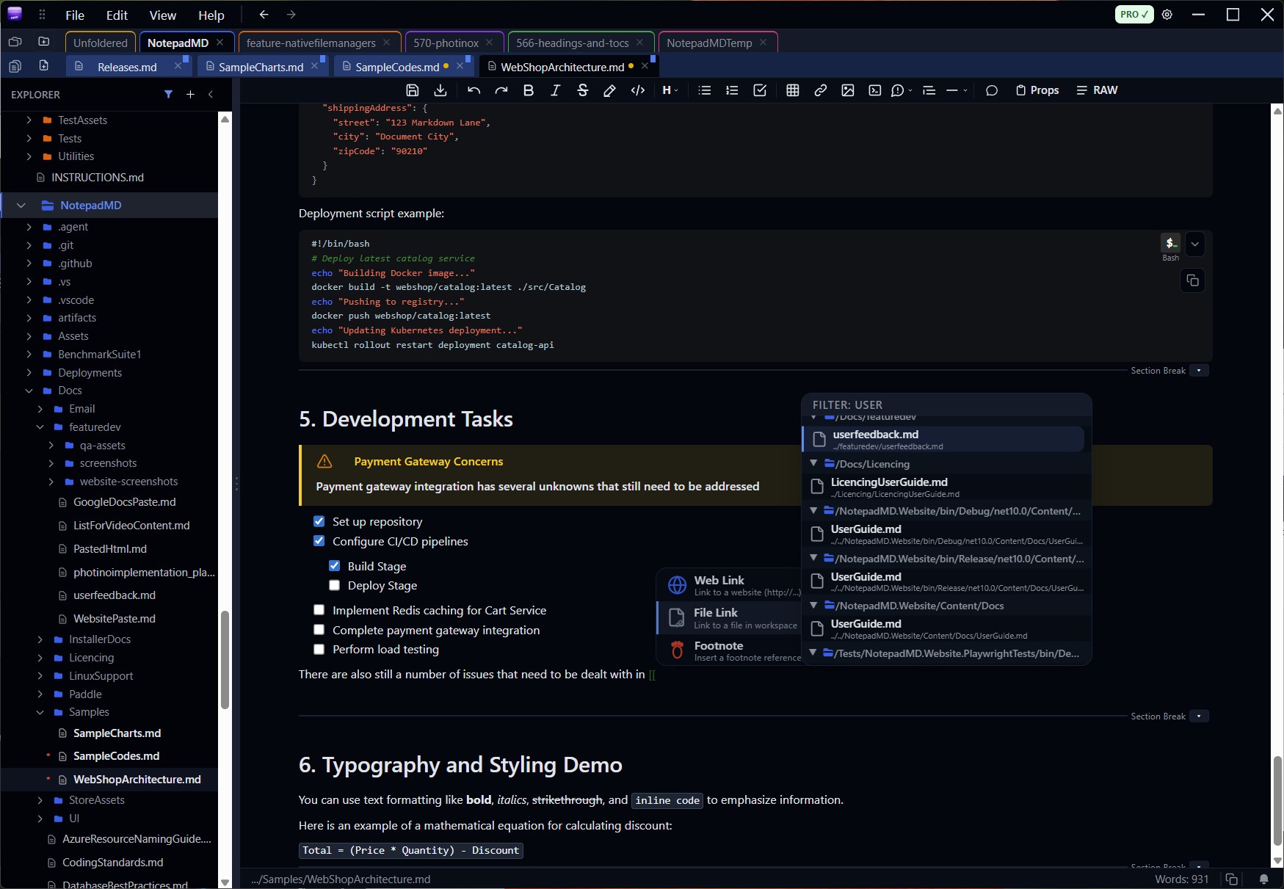
Task: Select userfeedback.md in filter results
Action: point(943,439)
